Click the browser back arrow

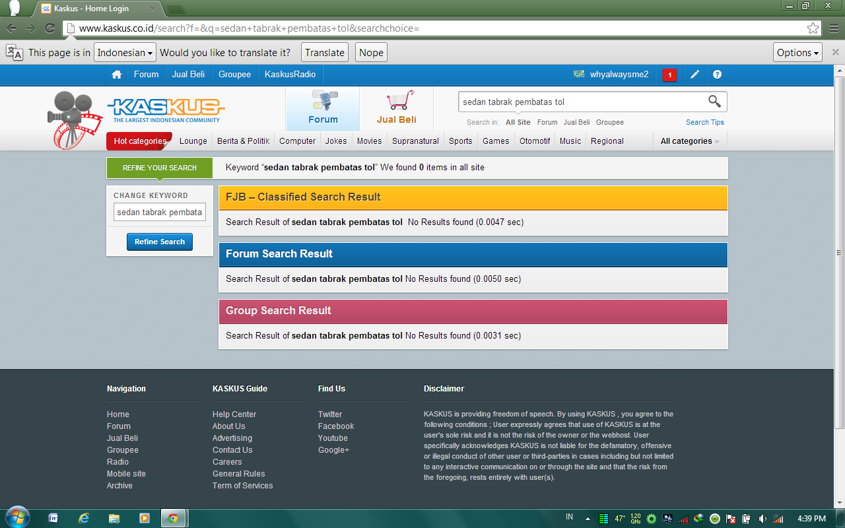pyautogui.click(x=12, y=28)
